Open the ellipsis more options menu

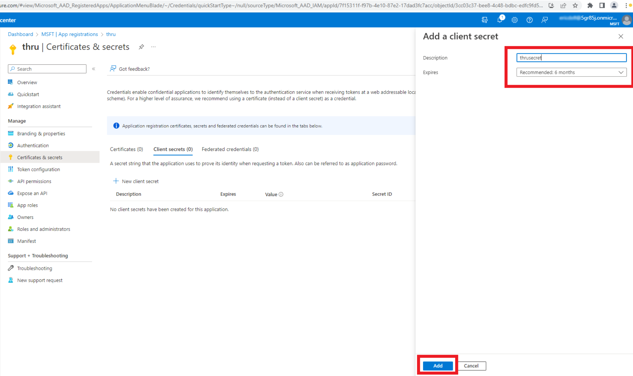[153, 47]
